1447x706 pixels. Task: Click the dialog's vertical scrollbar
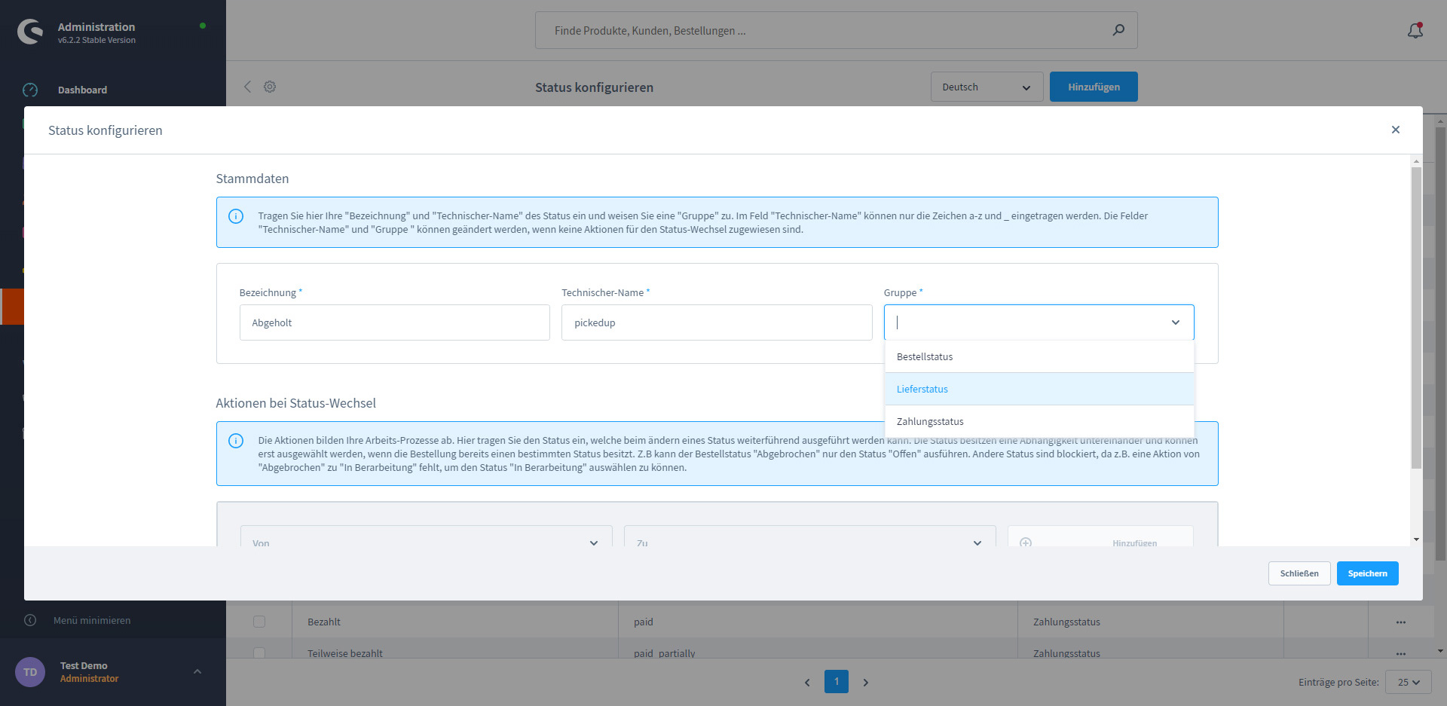1416,318
